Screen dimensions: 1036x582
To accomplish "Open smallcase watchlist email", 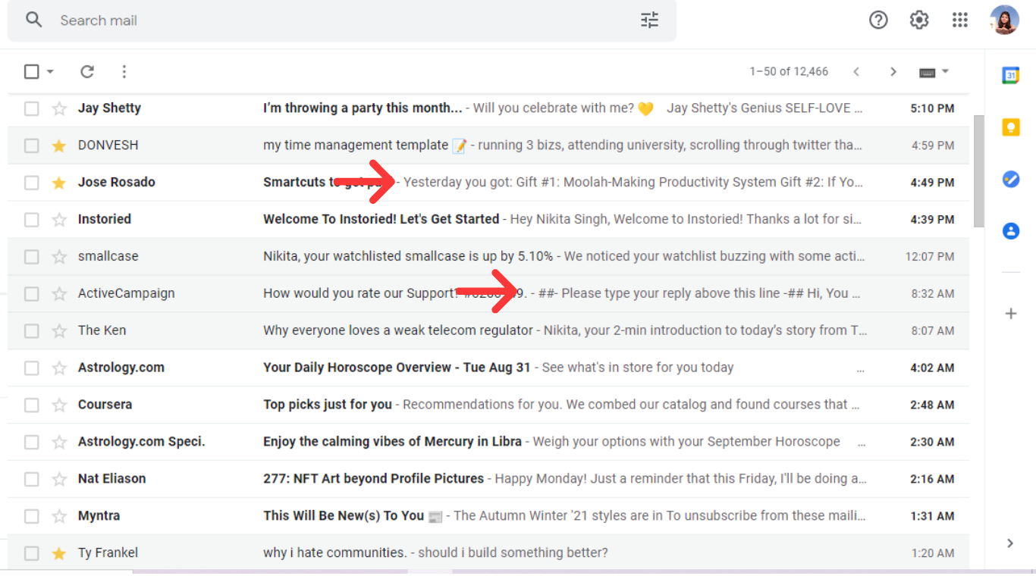I will click(488, 257).
